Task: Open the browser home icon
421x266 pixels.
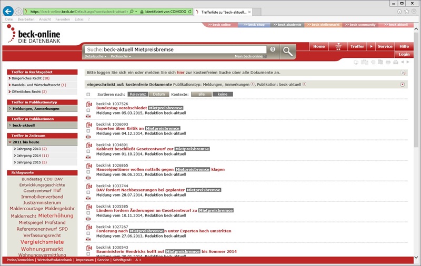Action: [399, 11]
